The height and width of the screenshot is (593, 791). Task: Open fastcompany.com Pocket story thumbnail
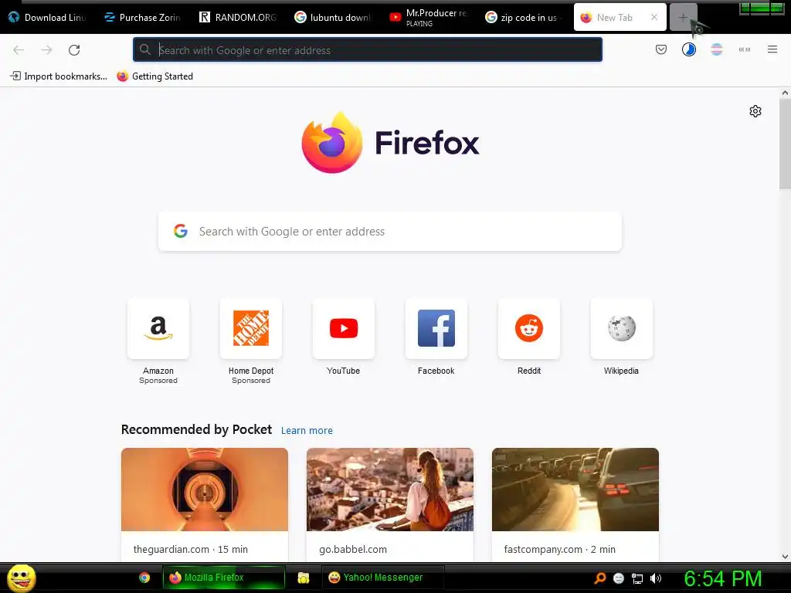click(x=575, y=489)
